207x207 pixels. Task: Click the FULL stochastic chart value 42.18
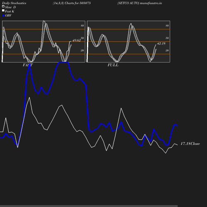coord(161,43)
